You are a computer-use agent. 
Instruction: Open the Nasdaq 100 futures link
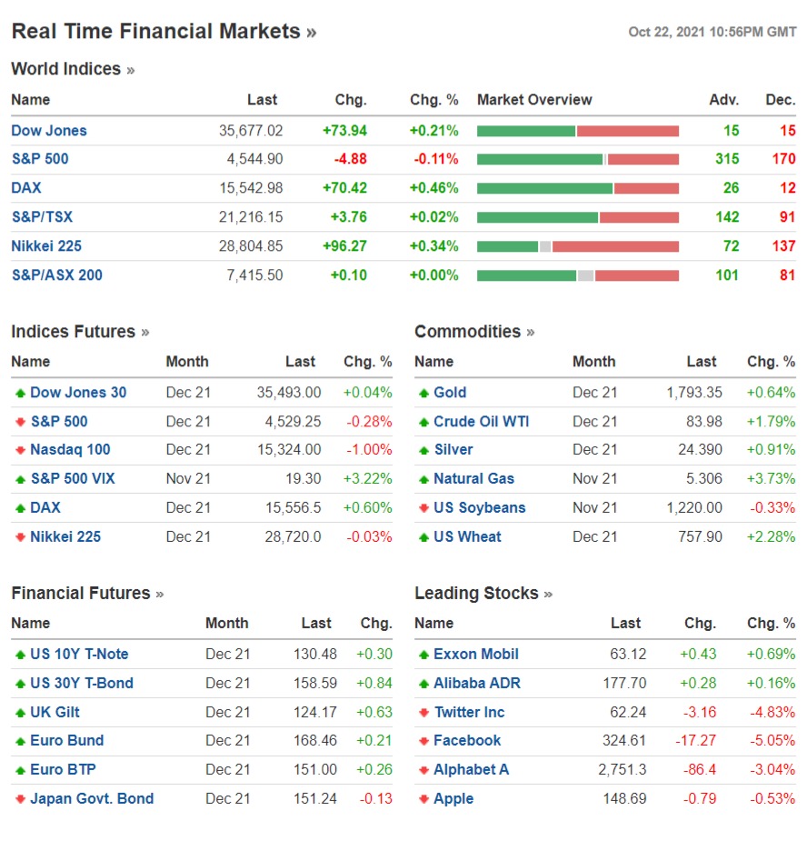pyautogui.click(x=70, y=449)
